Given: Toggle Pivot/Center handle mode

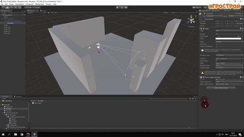Looking at the screenshot, I should pos(28,7).
